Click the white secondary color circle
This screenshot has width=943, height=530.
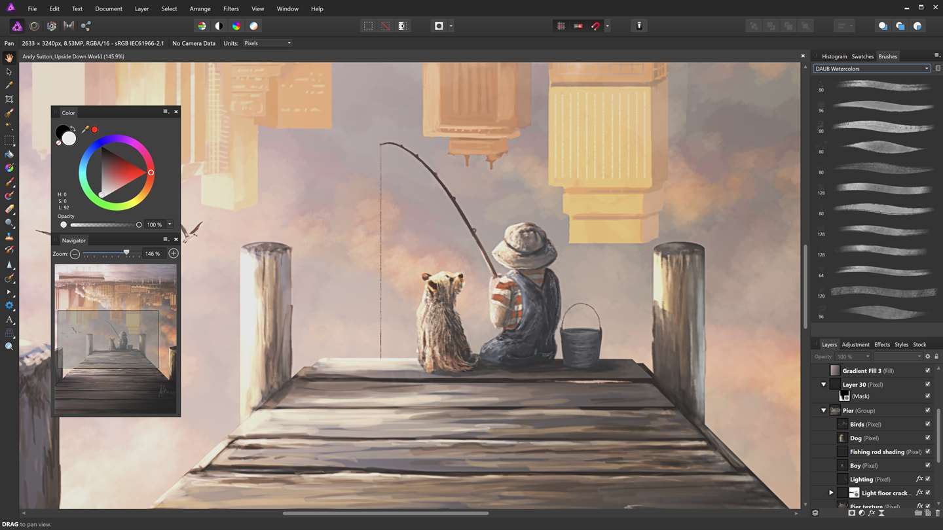point(69,138)
